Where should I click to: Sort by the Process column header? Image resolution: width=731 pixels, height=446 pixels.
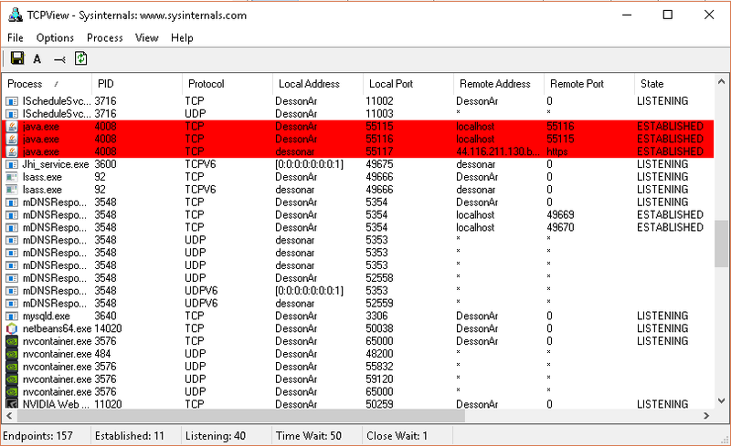coord(47,84)
